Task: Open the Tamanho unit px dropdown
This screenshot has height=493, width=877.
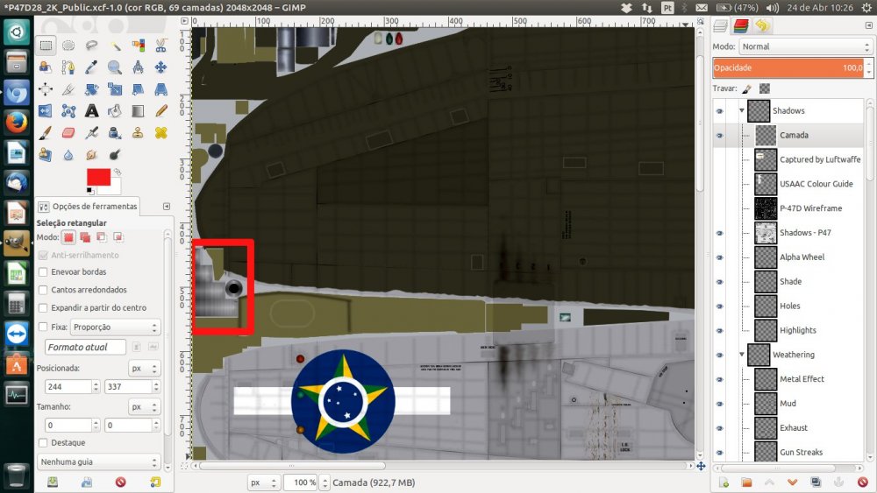Action: (x=145, y=407)
